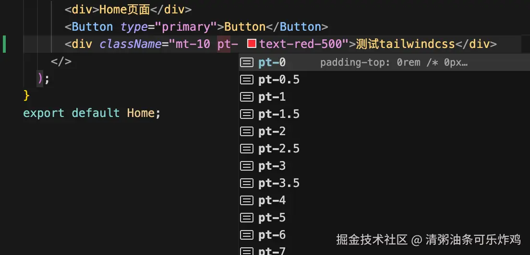The image size is (530, 255).
Task: Select pt-1.5 in the IntelliSense list
Action: [x=278, y=114]
